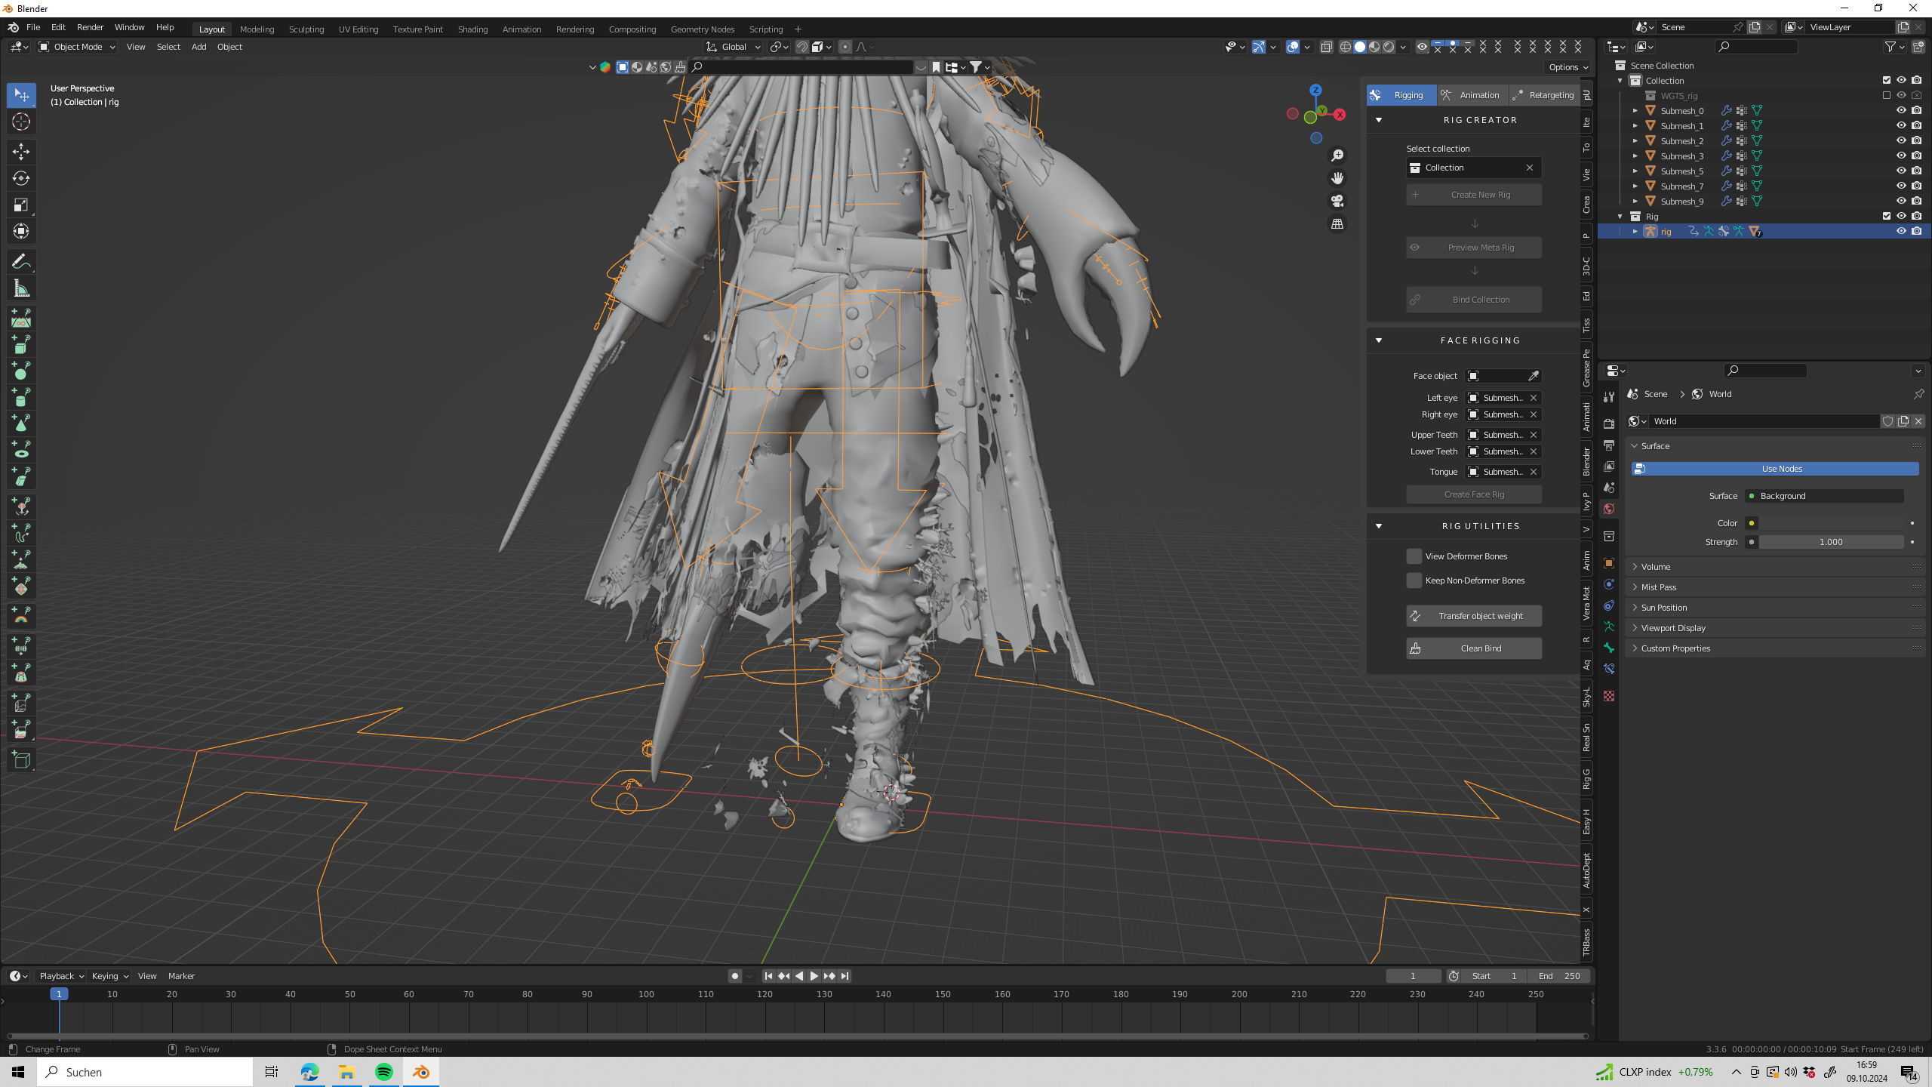Select the Scale tool
Screen dimensions: 1932x1087
[x=21, y=205]
